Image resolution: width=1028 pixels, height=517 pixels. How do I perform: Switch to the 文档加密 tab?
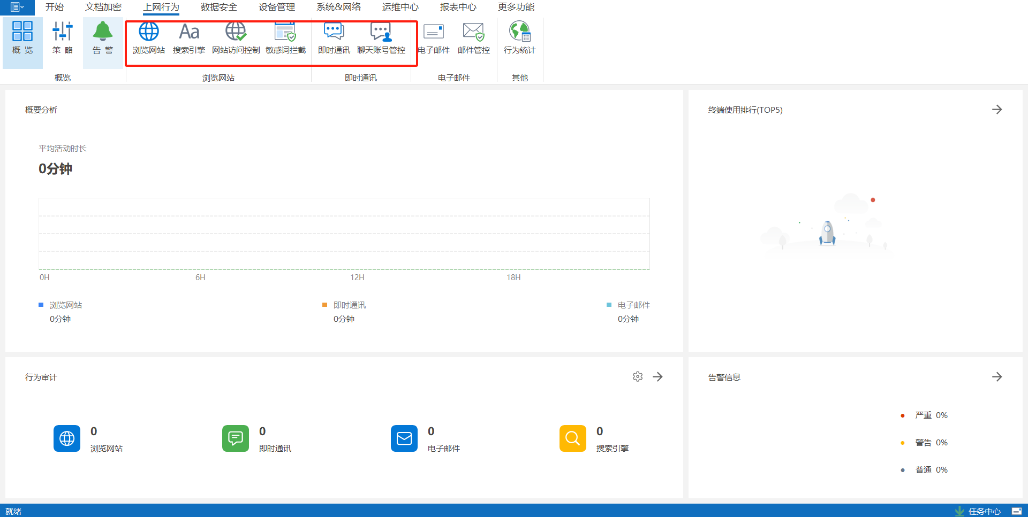pyautogui.click(x=103, y=7)
